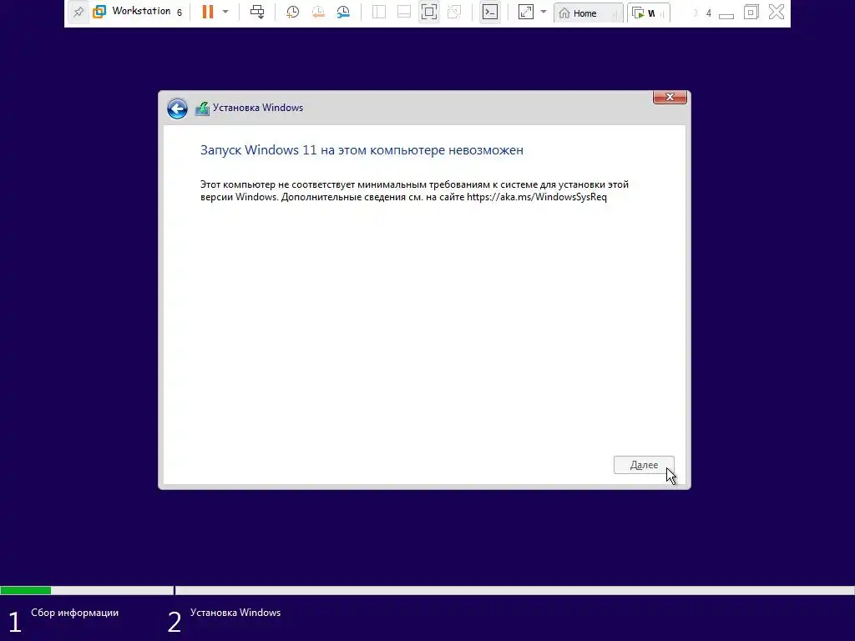Click the installation progress bar
The width and height of the screenshot is (855, 641).
[x=427, y=590]
